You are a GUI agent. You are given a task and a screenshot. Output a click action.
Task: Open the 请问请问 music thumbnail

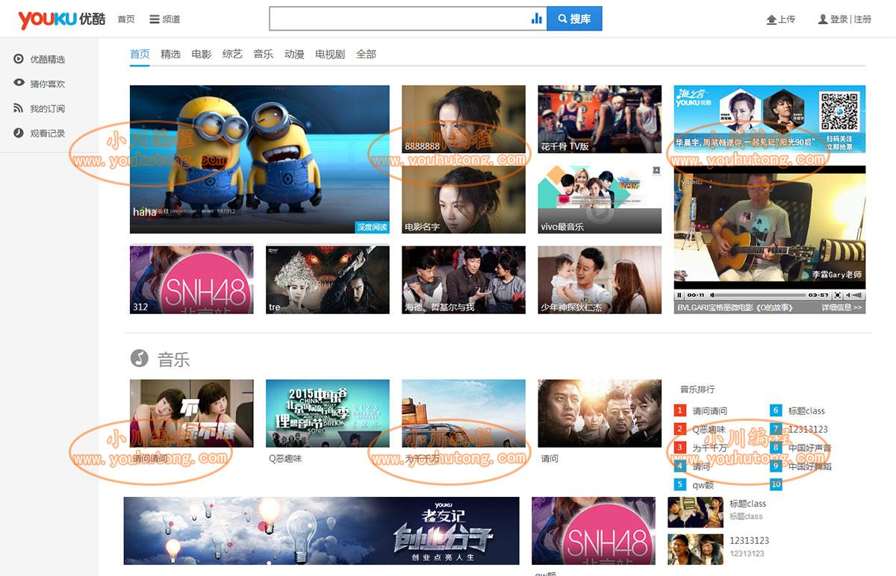tap(192, 413)
